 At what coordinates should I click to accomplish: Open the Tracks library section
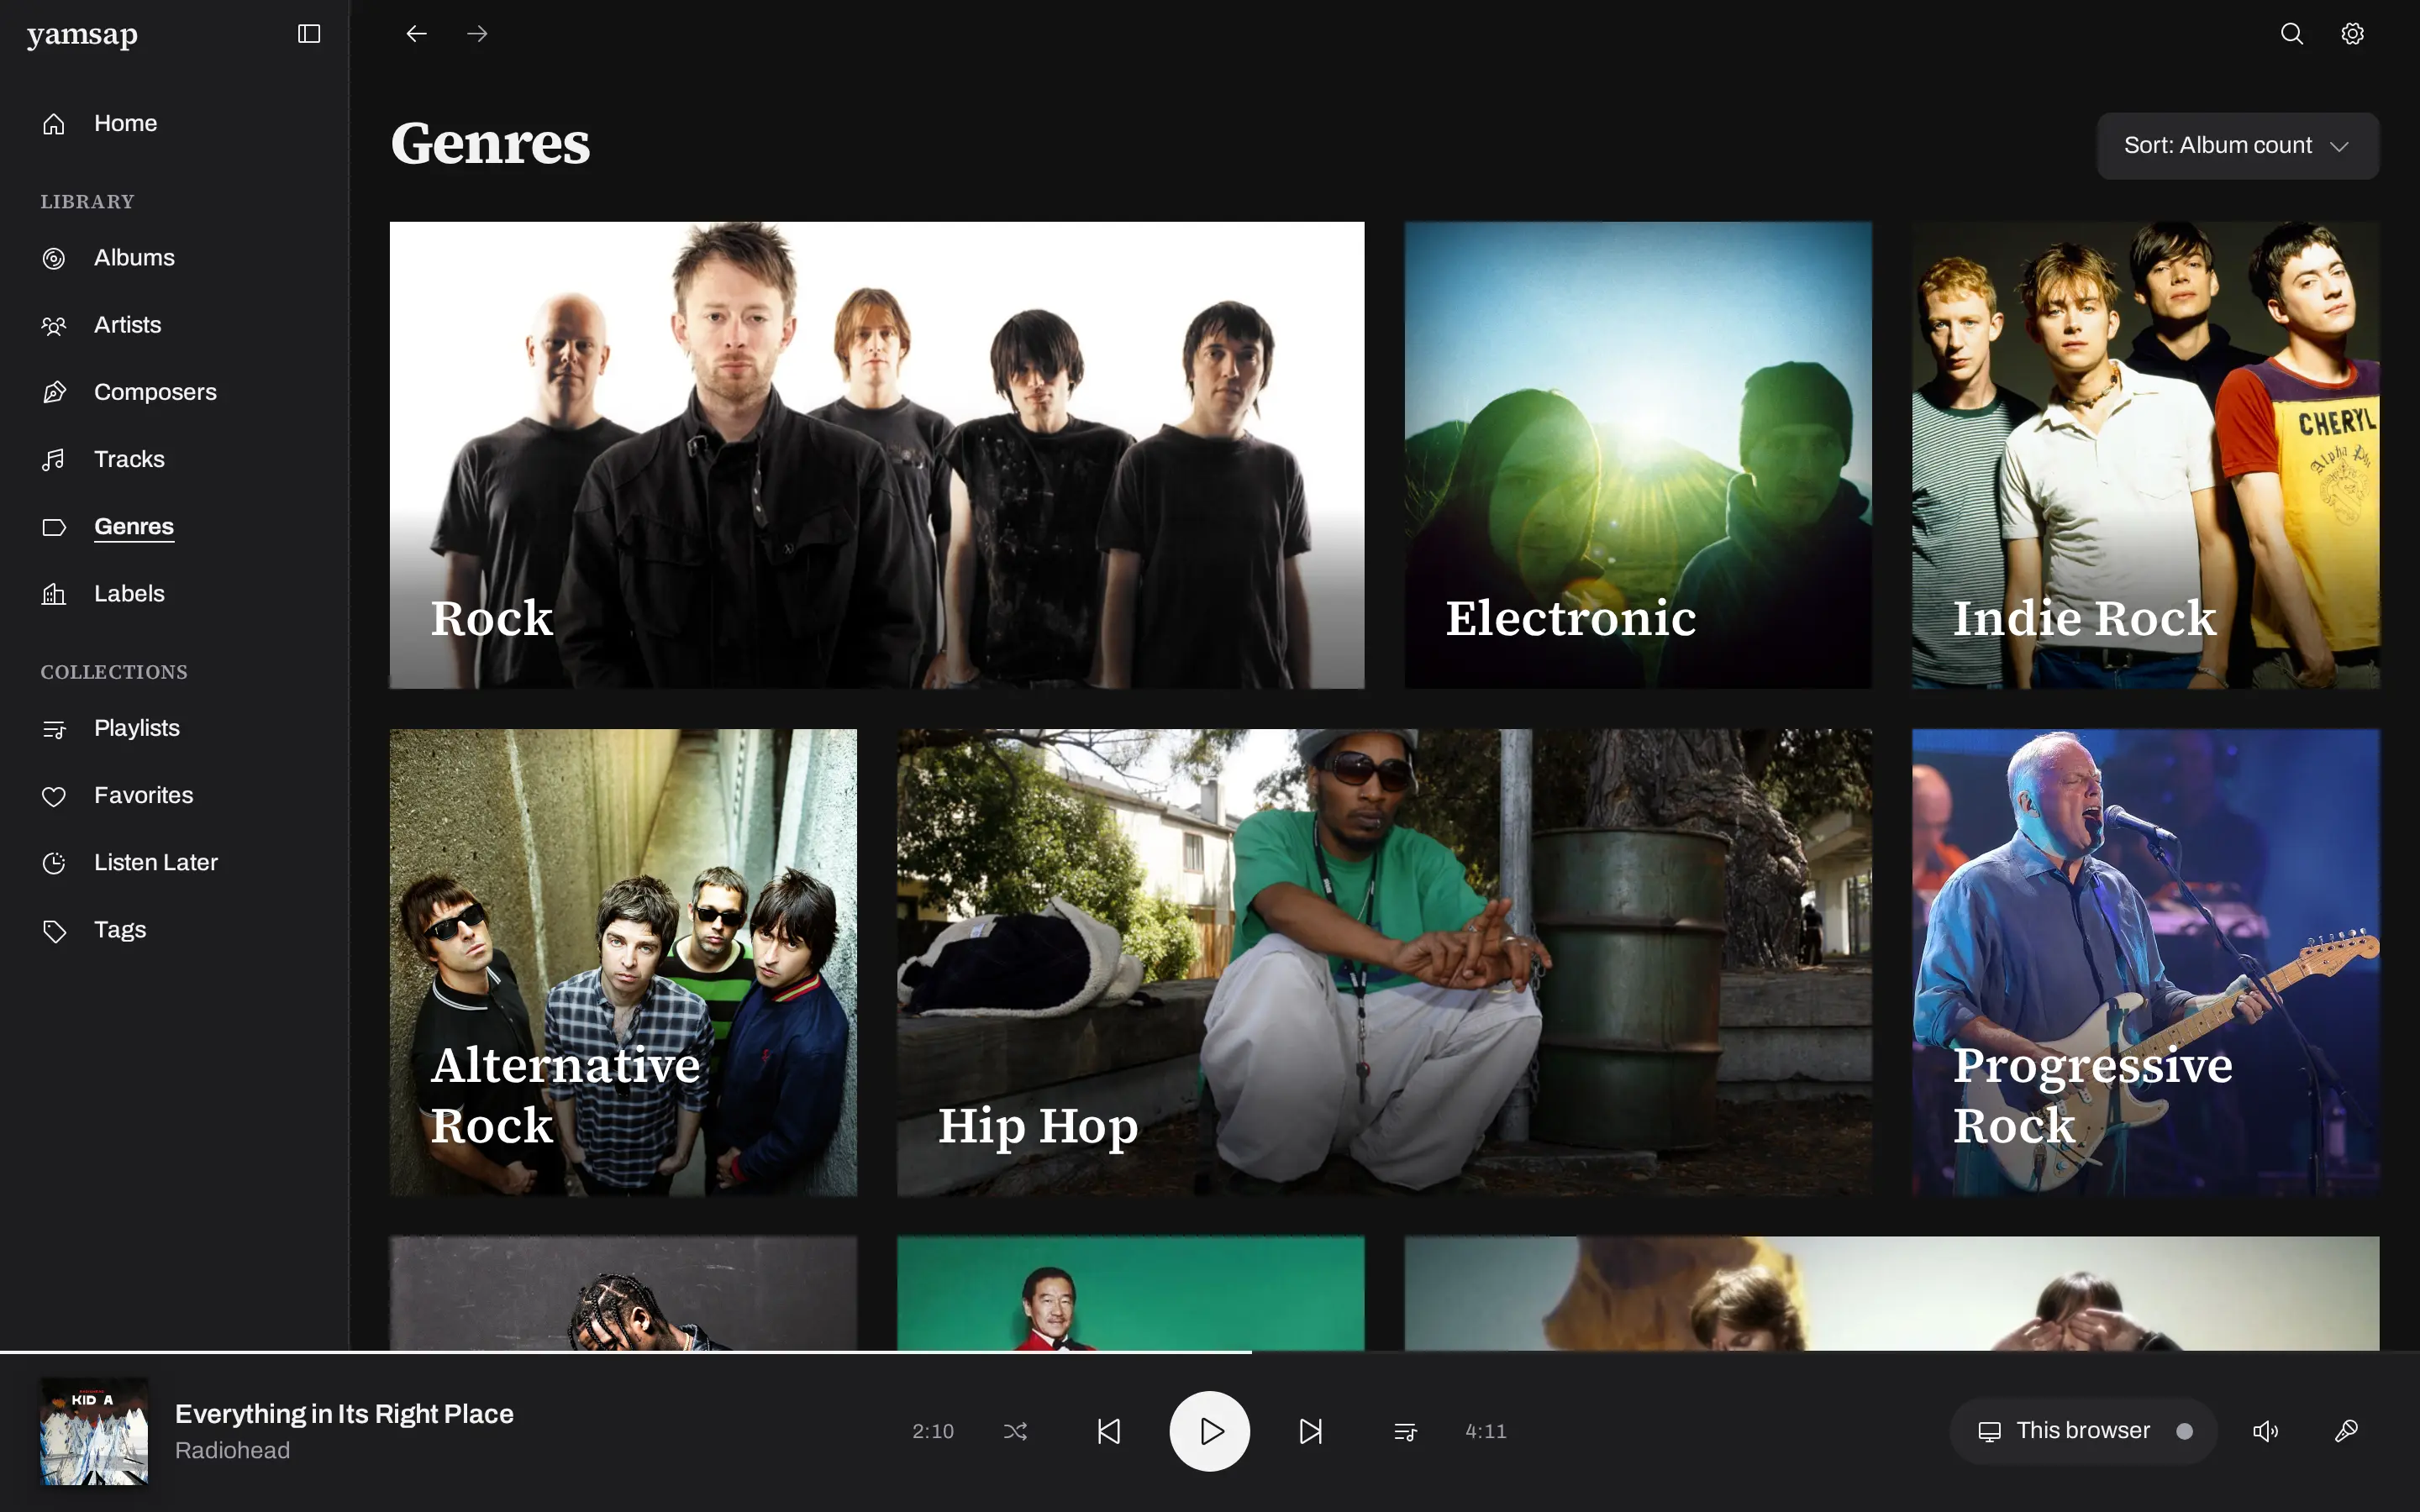click(x=129, y=459)
